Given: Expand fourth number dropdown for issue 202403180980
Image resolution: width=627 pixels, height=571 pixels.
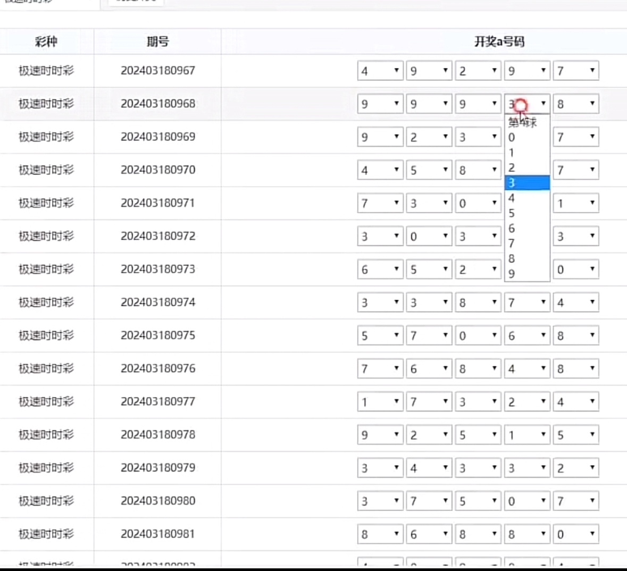Looking at the screenshot, I should pyautogui.click(x=526, y=501).
